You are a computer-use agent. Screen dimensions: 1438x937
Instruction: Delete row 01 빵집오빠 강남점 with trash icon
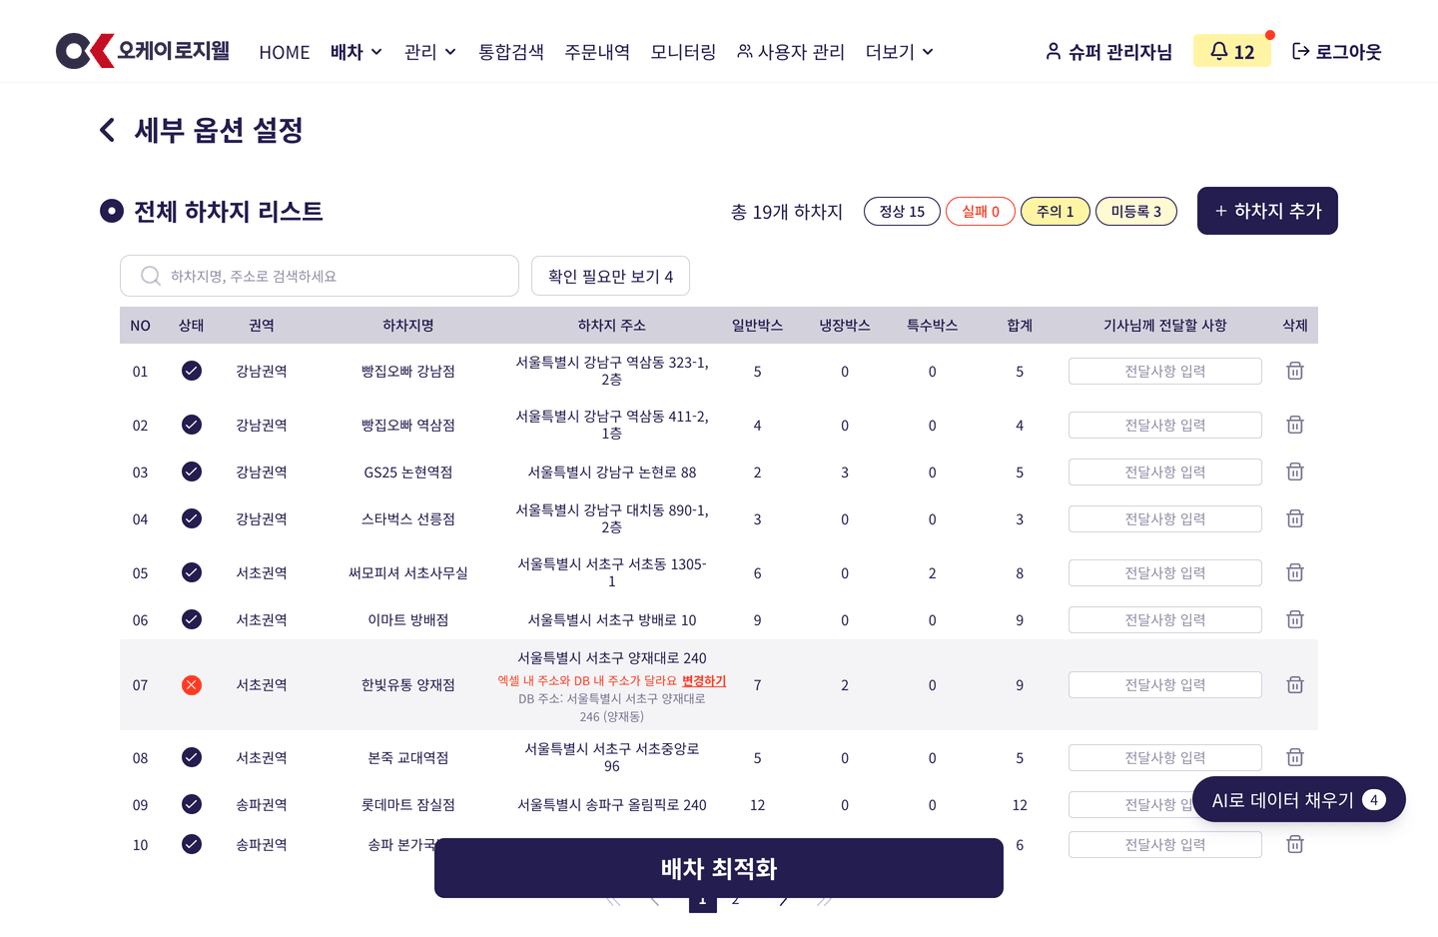click(1295, 371)
